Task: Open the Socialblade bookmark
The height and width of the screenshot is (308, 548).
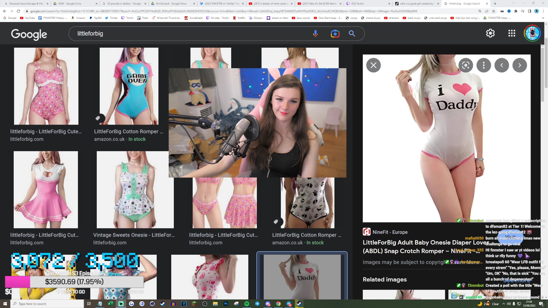Action: point(194,18)
